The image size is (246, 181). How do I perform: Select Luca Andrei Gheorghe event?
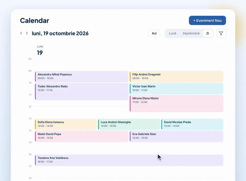pos(129,124)
